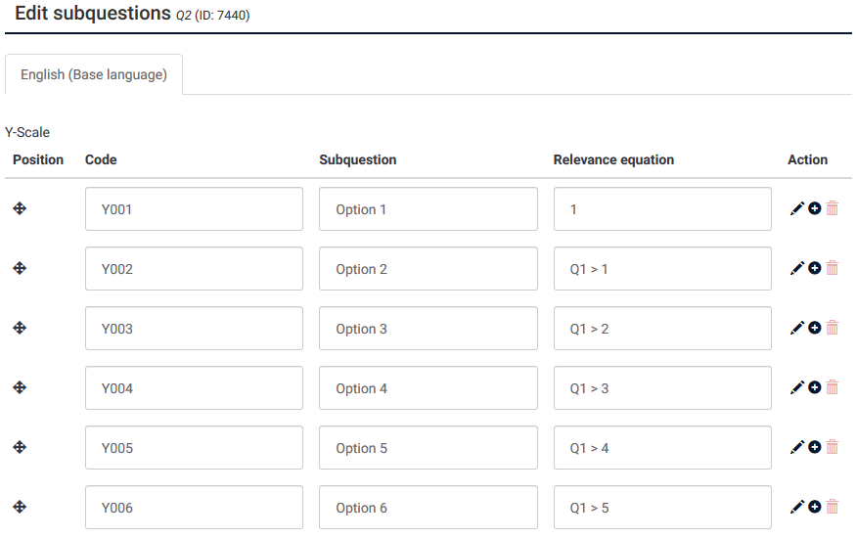Image resolution: width=856 pixels, height=538 pixels.
Task: Click the plus icon in Y006 row
Action: [x=815, y=507]
